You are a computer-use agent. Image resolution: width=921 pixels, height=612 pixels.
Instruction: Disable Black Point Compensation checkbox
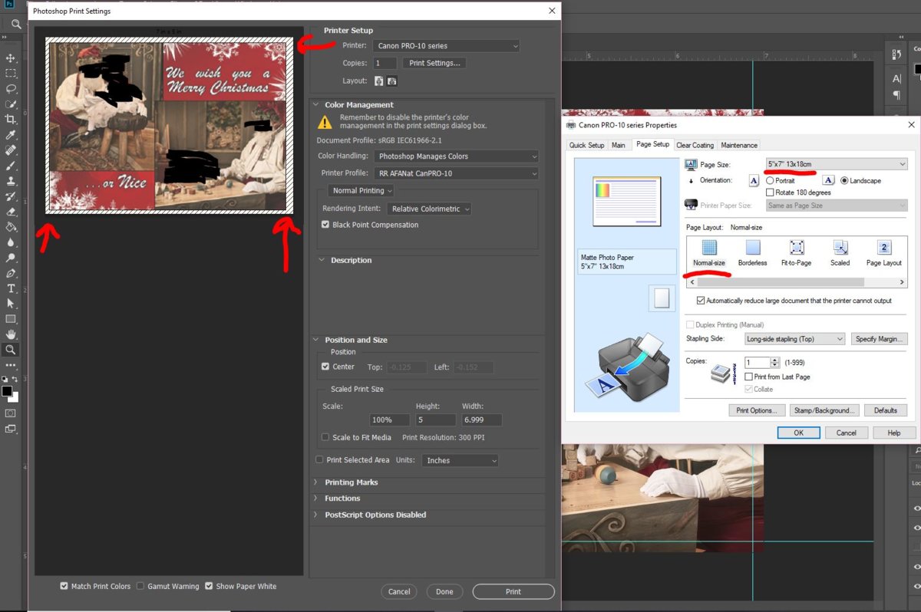[326, 225]
